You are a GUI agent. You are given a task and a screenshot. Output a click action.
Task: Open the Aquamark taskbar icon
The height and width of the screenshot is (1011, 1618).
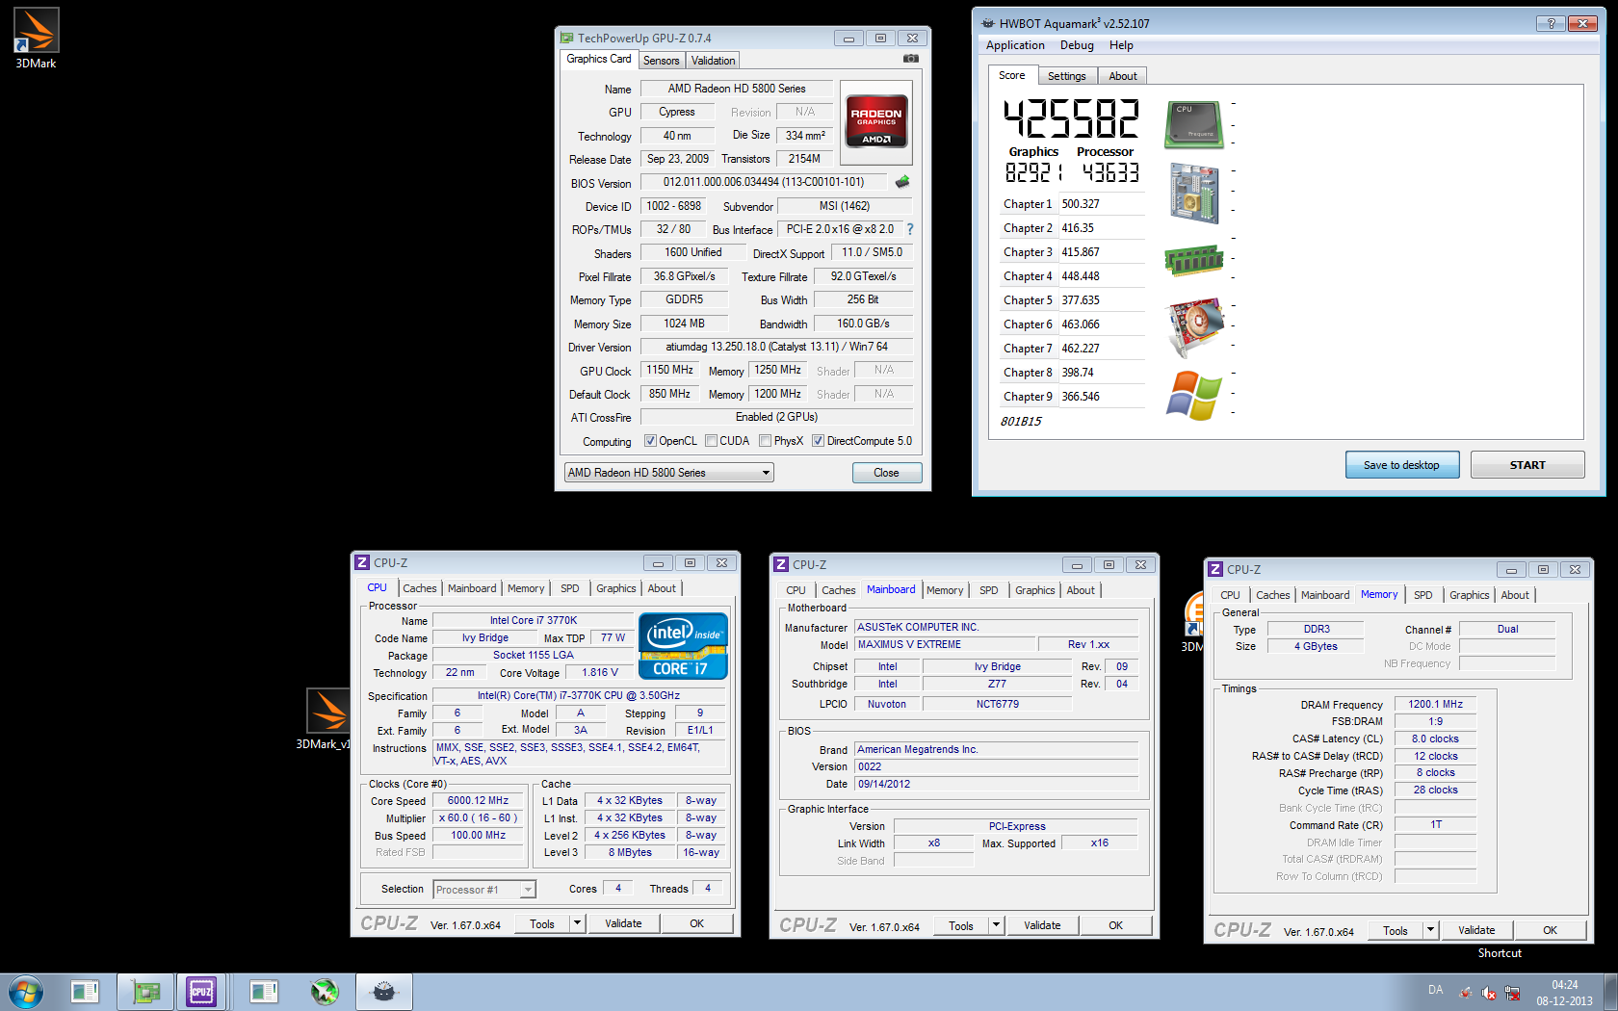point(384,992)
